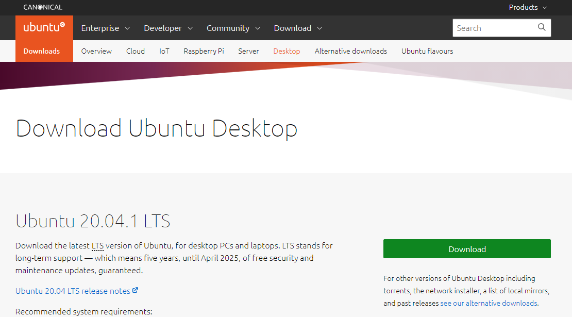Select the IoT tab
Viewport: 572px width, 317px height.
point(164,51)
